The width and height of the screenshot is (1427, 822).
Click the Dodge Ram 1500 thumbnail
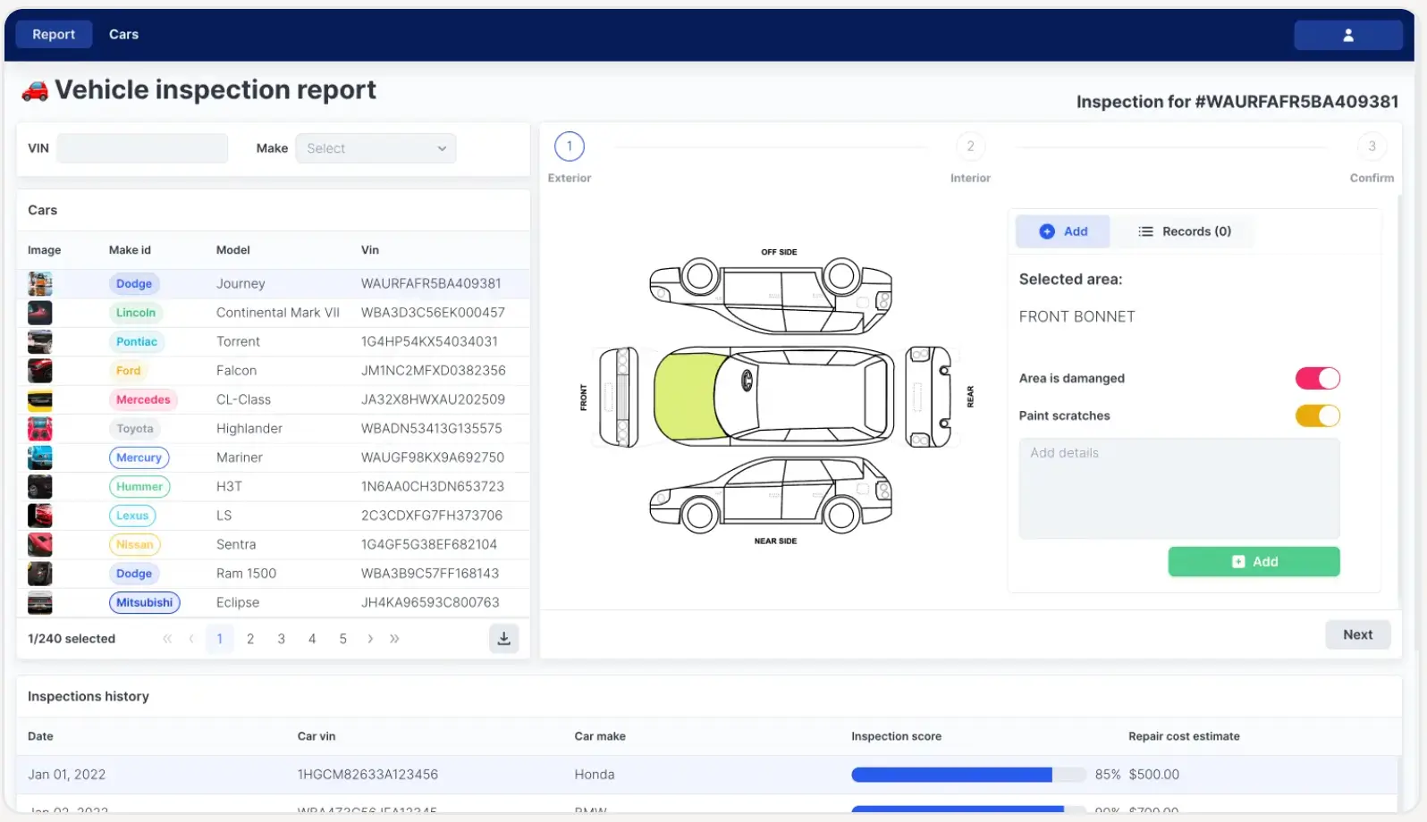click(39, 574)
